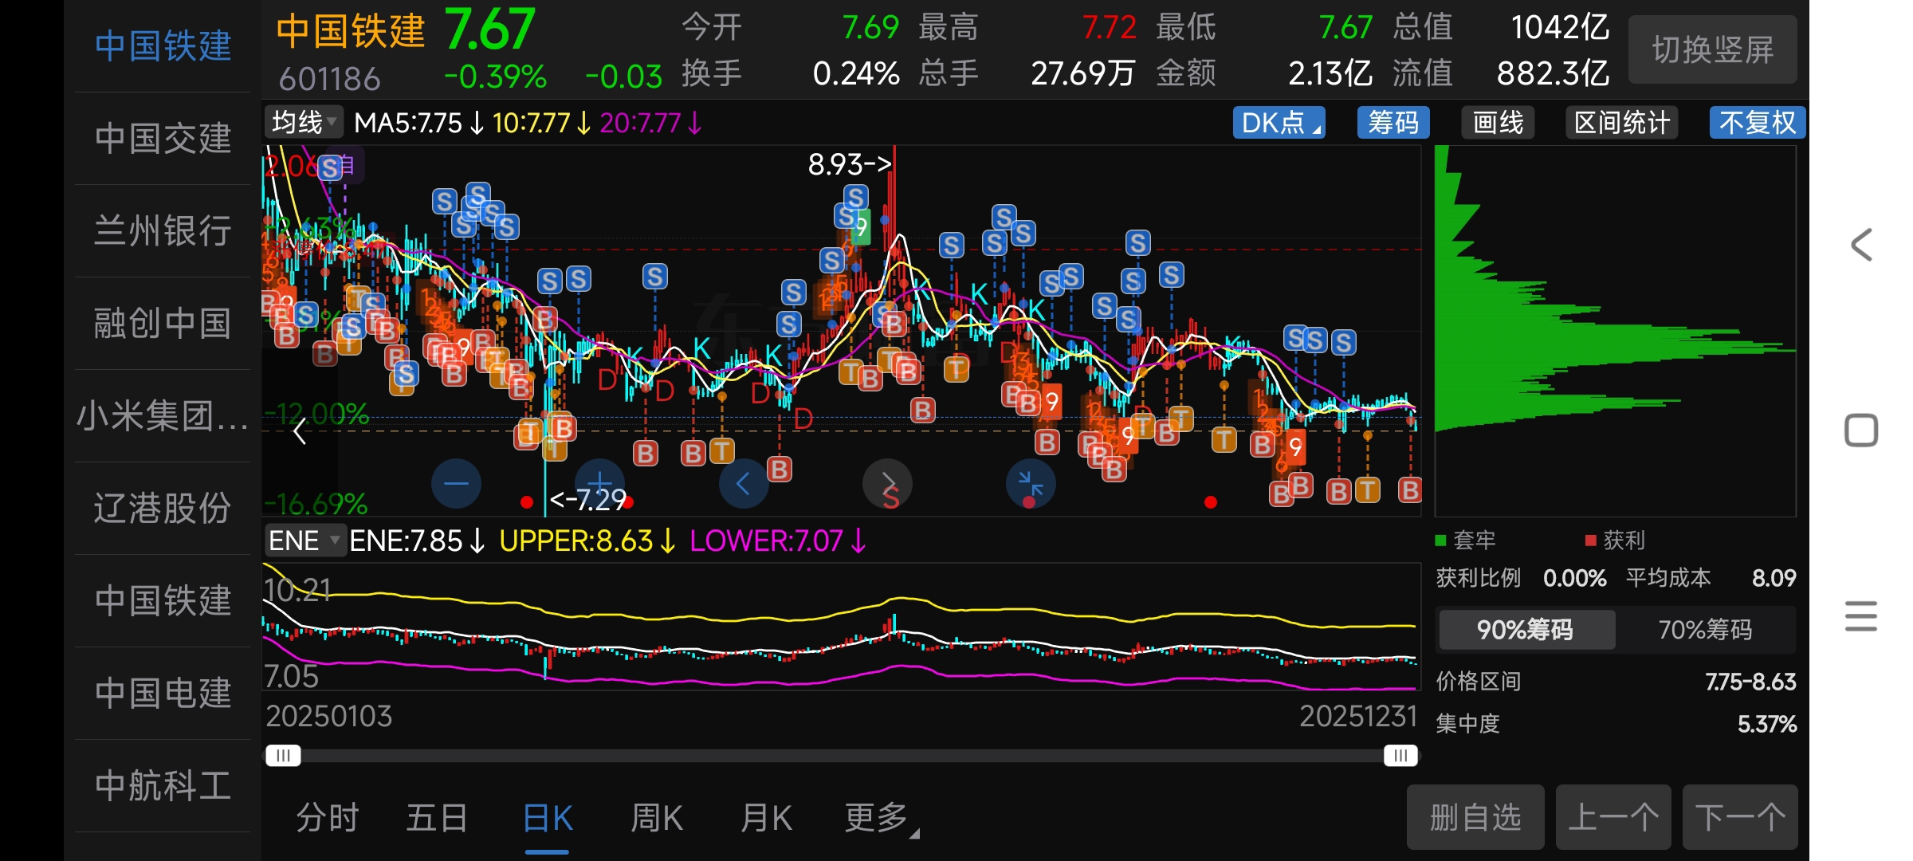Tap the chart scroll-right round button
This screenshot has width=1913, height=861.
887,483
